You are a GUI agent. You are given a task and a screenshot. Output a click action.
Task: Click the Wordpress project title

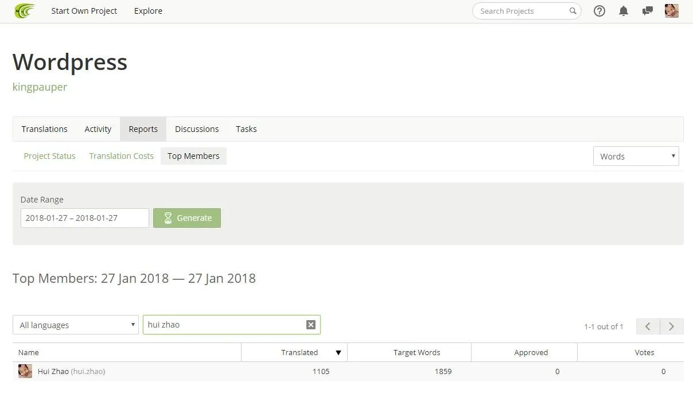pyautogui.click(x=70, y=62)
